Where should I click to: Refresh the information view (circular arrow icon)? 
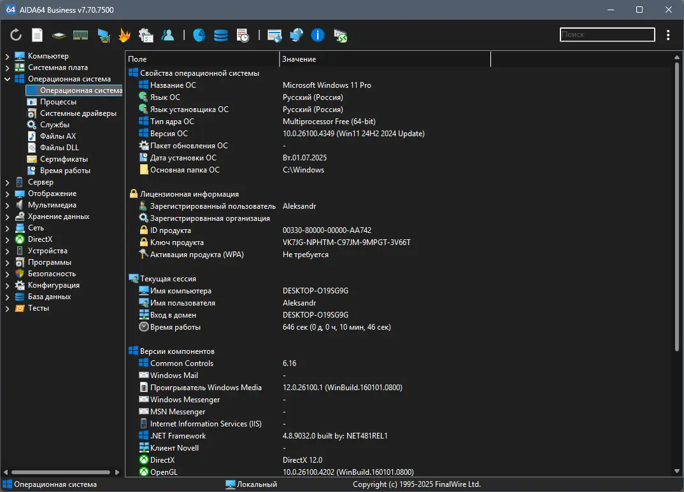tap(15, 35)
